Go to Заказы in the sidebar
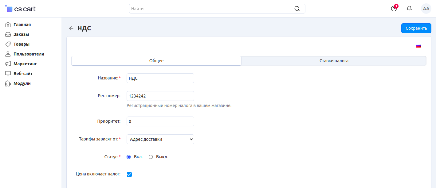 point(21,34)
